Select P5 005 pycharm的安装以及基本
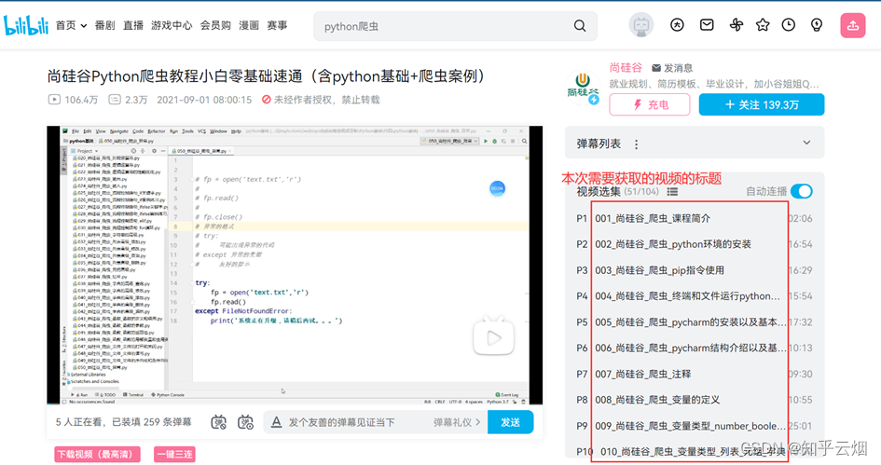Viewport: 881px width, 465px height. [694, 322]
